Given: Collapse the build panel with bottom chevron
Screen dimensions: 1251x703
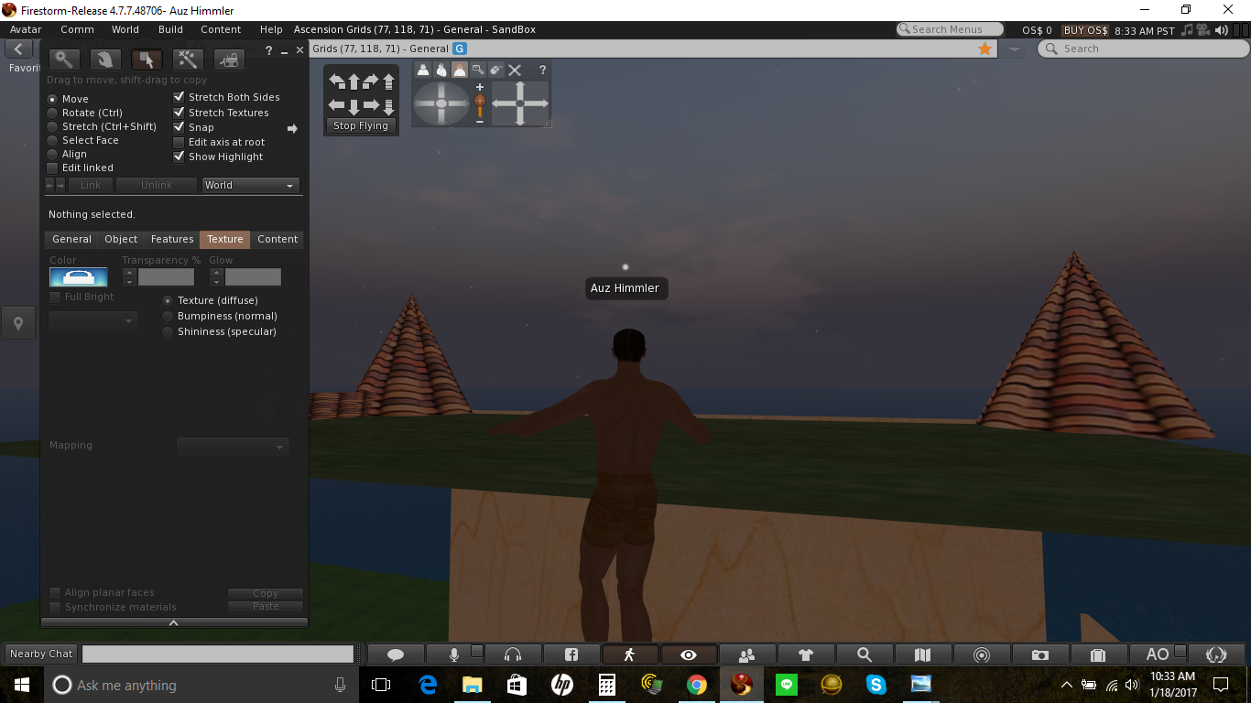Looking at the screenshot, I should (174, 622).
